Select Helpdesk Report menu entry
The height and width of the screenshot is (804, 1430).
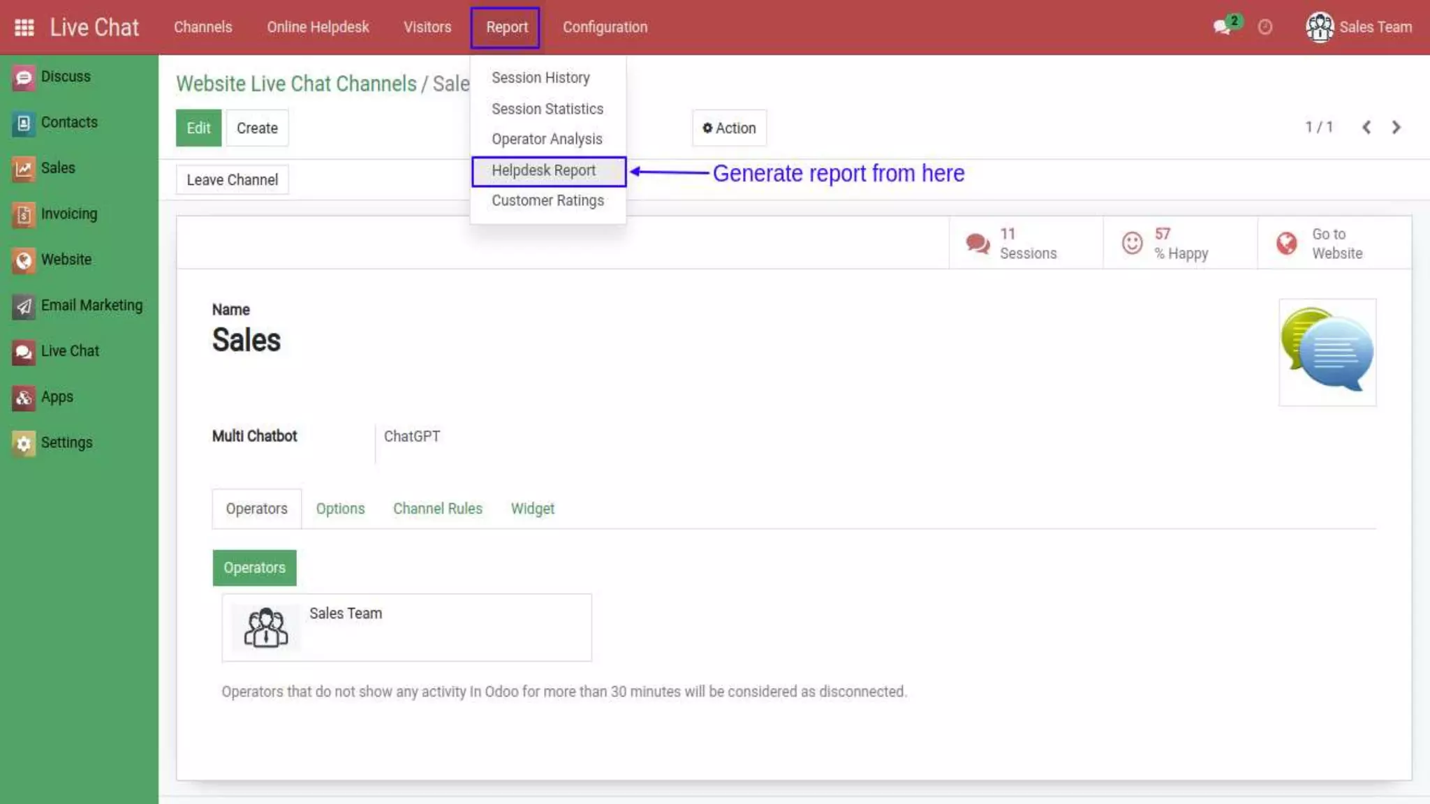coord(544,171)
